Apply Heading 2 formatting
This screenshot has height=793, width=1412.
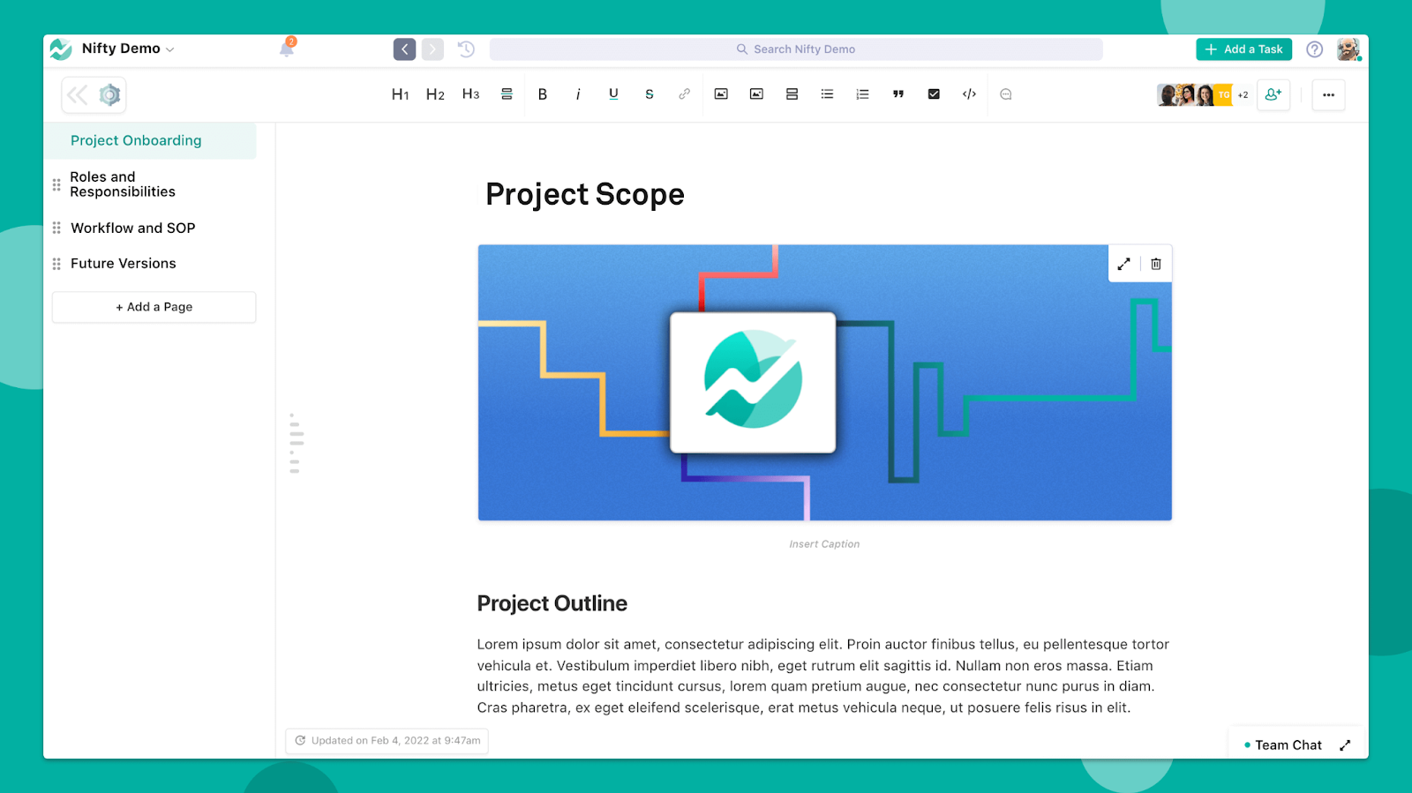pos(435,94)
